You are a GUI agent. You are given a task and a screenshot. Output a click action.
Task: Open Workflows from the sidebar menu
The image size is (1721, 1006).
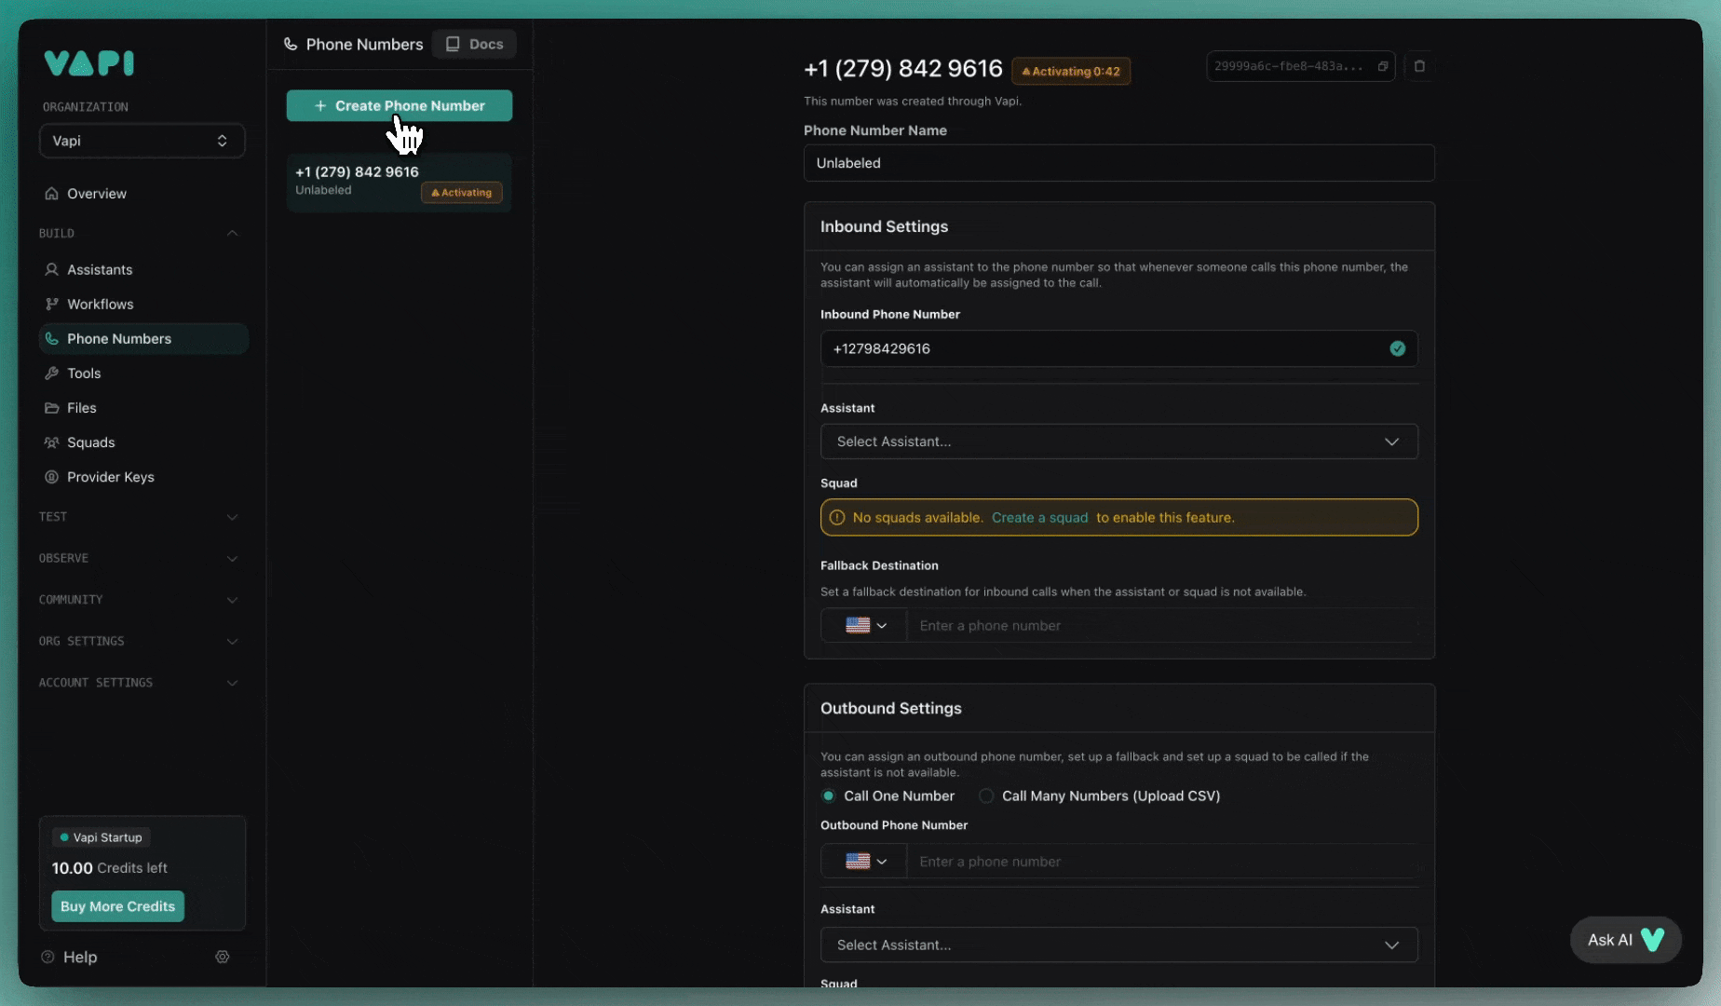(x=100, y=305)
